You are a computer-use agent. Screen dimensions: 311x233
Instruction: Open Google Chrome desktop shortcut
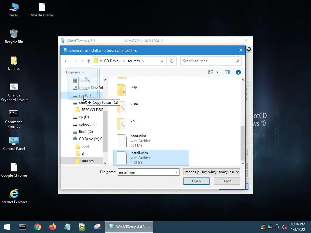pyautogui.click(x=14, y=170)
